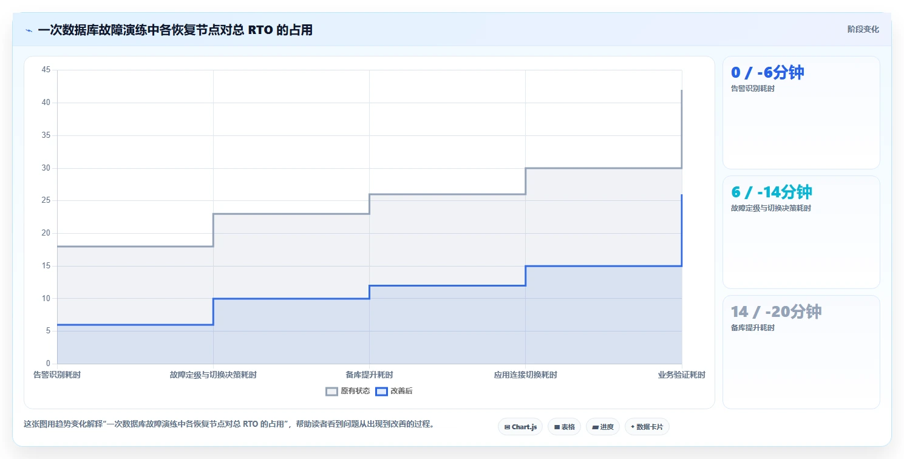
Task: Open the 0 / -6分钟 告警识别耗时 card
Action: (801, 112)
